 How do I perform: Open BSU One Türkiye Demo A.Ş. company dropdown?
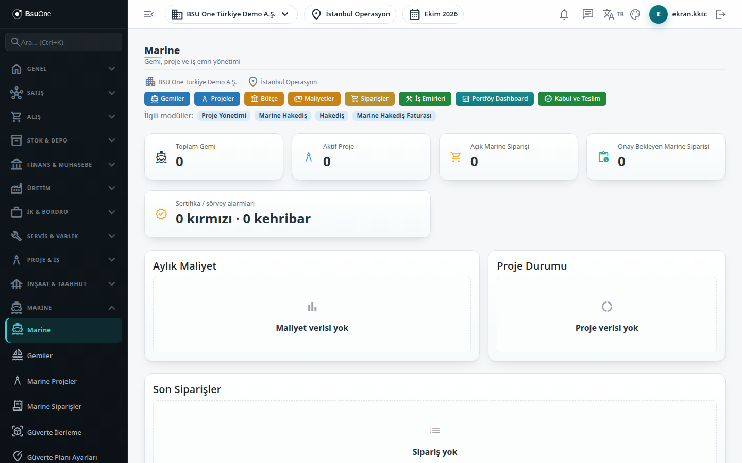(x=231, y=14)
